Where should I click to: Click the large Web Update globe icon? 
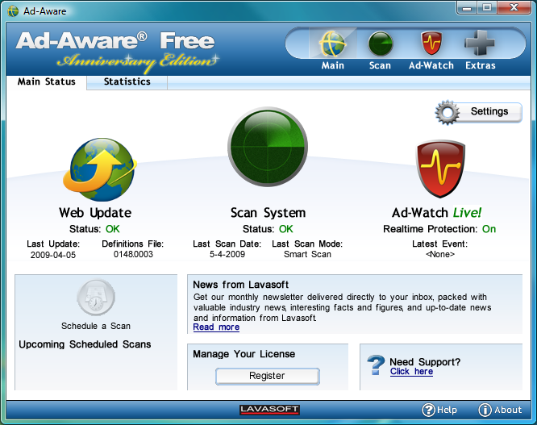(100, 169)
